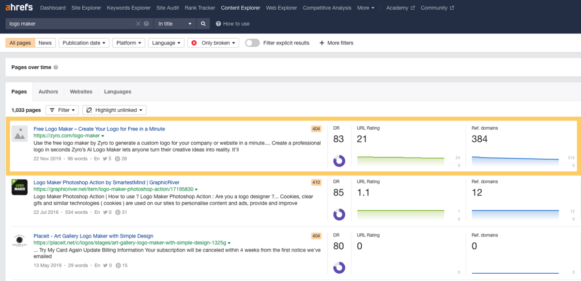Viewport: 581px width, 281px height.
Task: Click the ahrefs logo
Action: click(18, 8)
